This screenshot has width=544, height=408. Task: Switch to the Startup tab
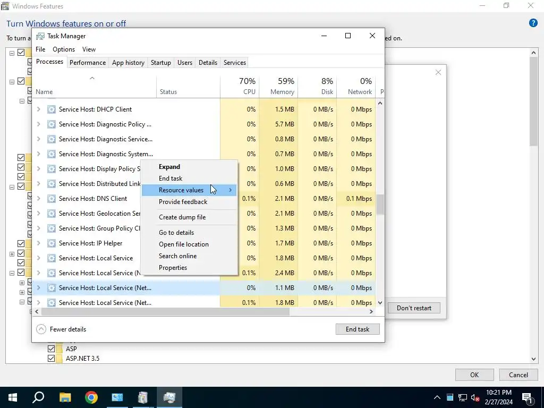[x=160, y=63]
